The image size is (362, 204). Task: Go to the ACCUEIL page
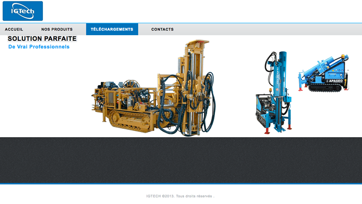[14, 30]
